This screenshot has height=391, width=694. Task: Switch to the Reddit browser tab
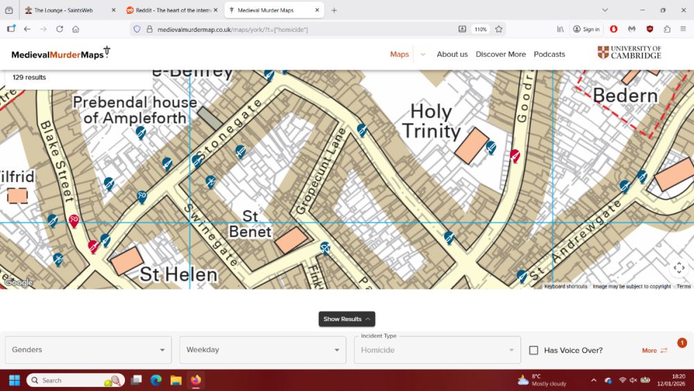coord(170,10)
